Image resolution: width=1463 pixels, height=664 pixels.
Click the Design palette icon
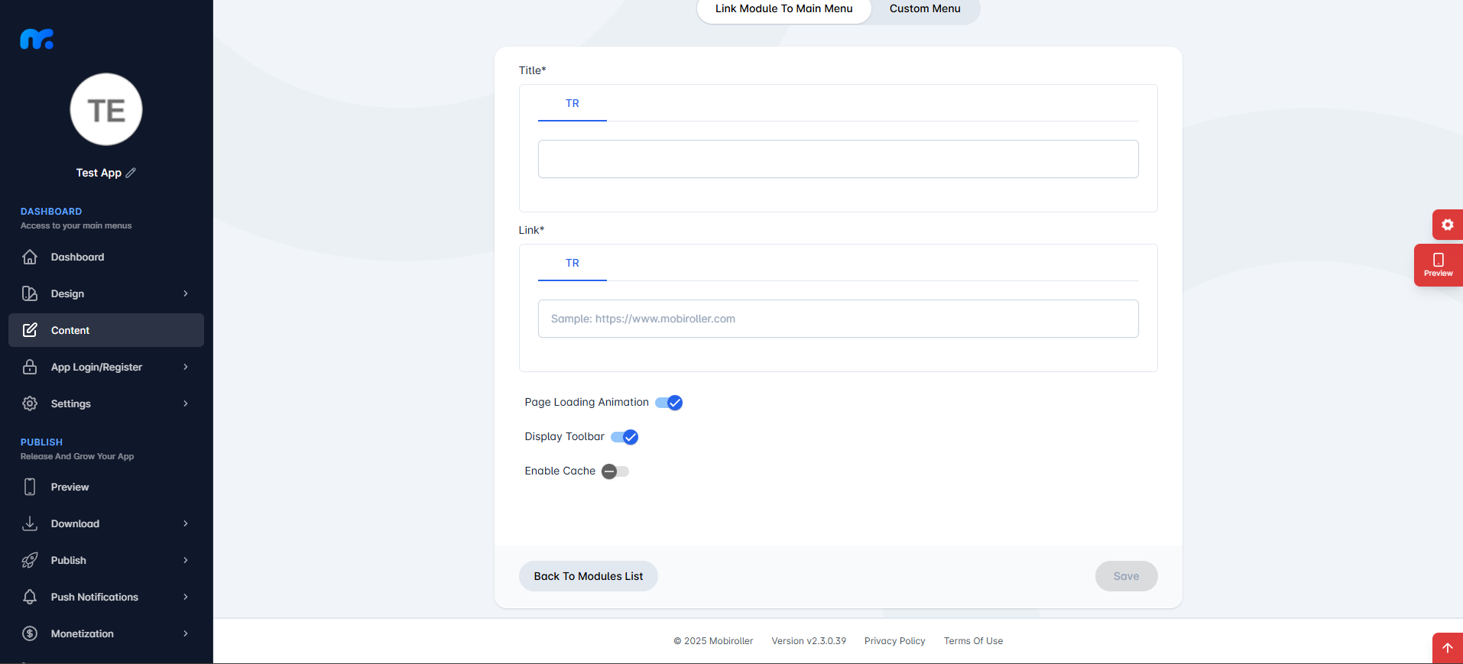pos(30,293)
